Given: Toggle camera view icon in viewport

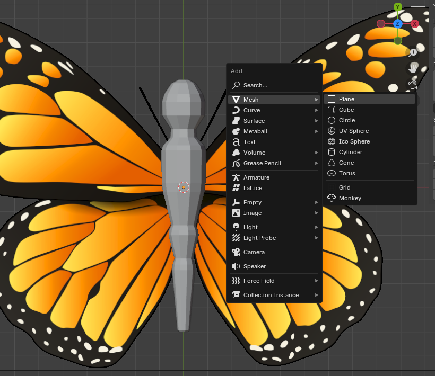Looking at the screenshot, I should click(413, 84).
